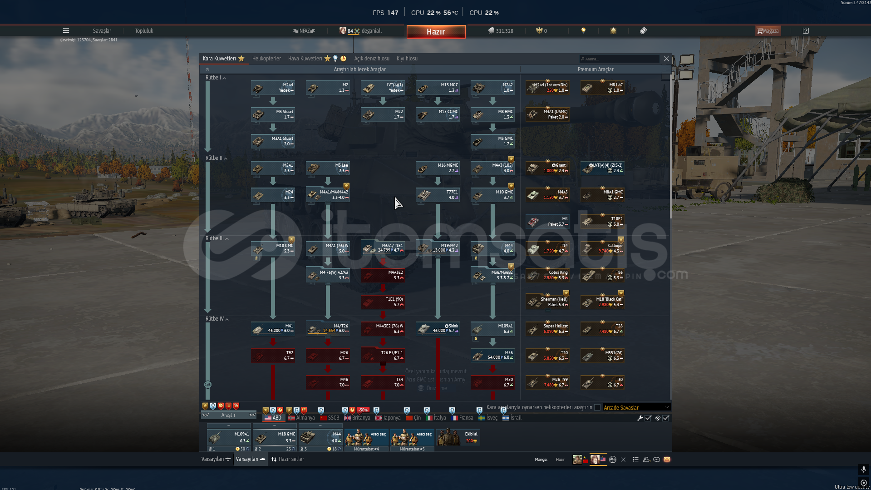Expand the M109A1 crew slot handle
The image size is (871, 490).
(x=229, y=426)
